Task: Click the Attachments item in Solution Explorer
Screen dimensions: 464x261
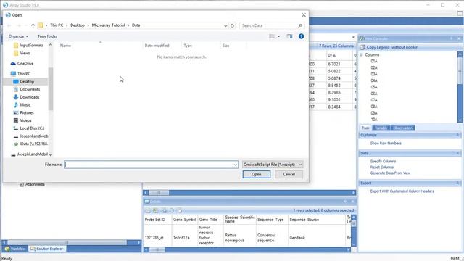Action: [32, 184]
